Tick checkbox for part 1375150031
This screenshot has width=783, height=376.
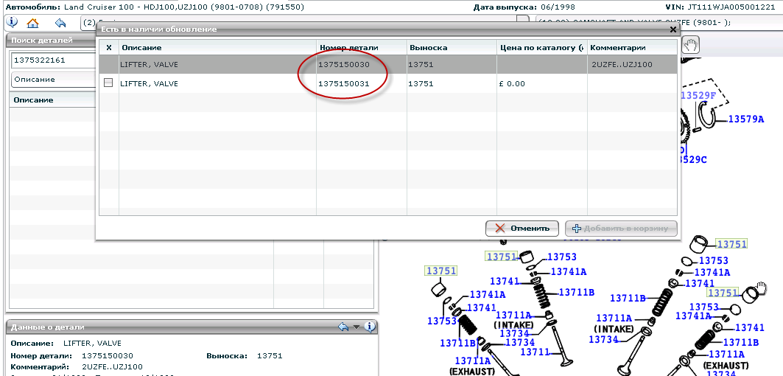point(108,83)
